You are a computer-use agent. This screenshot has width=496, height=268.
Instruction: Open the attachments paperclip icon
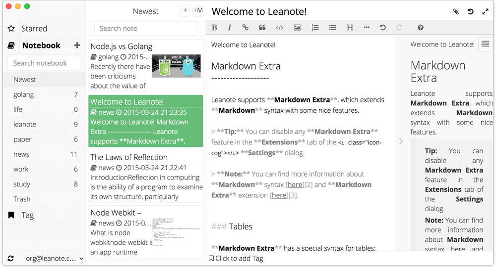point(456,11)
